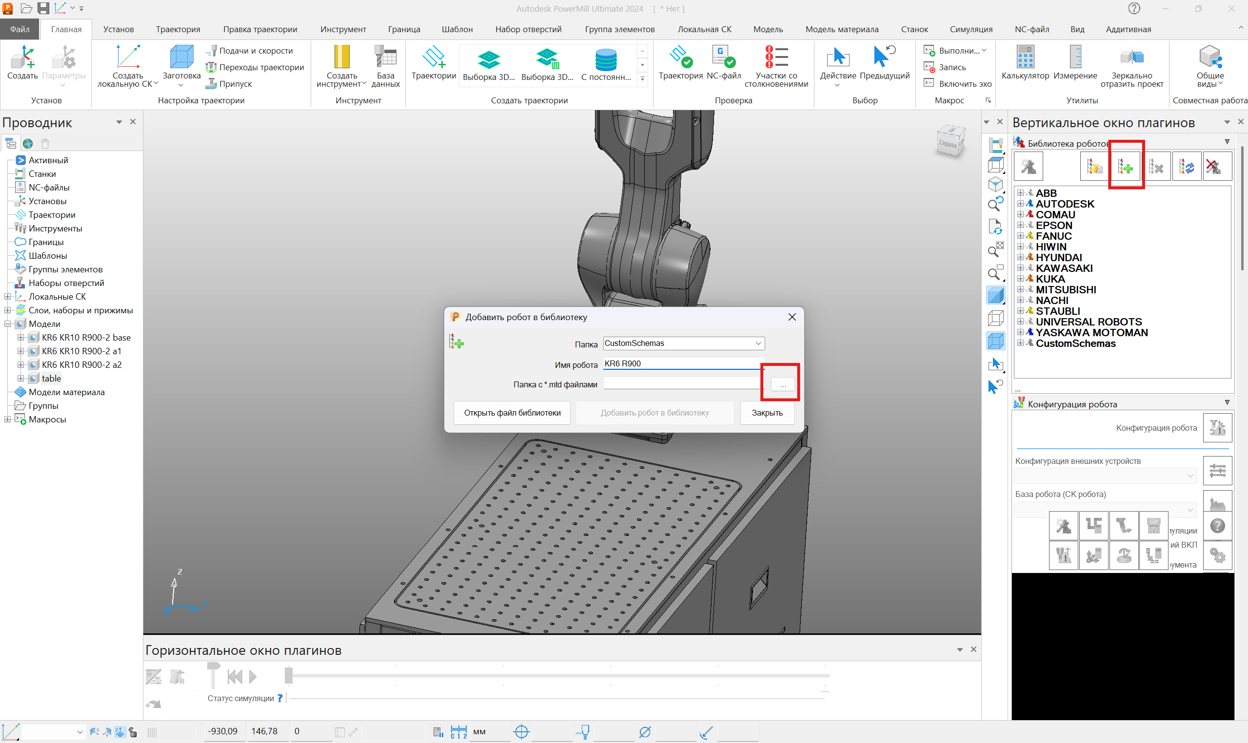This screenshot has width=1248, height=743.
Task: Select the table model in tree
Action: click(51, 379)
